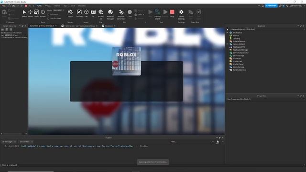306x172 pixels.
Task: Open the All Messages filter dropdown
Action: (9, 142)
